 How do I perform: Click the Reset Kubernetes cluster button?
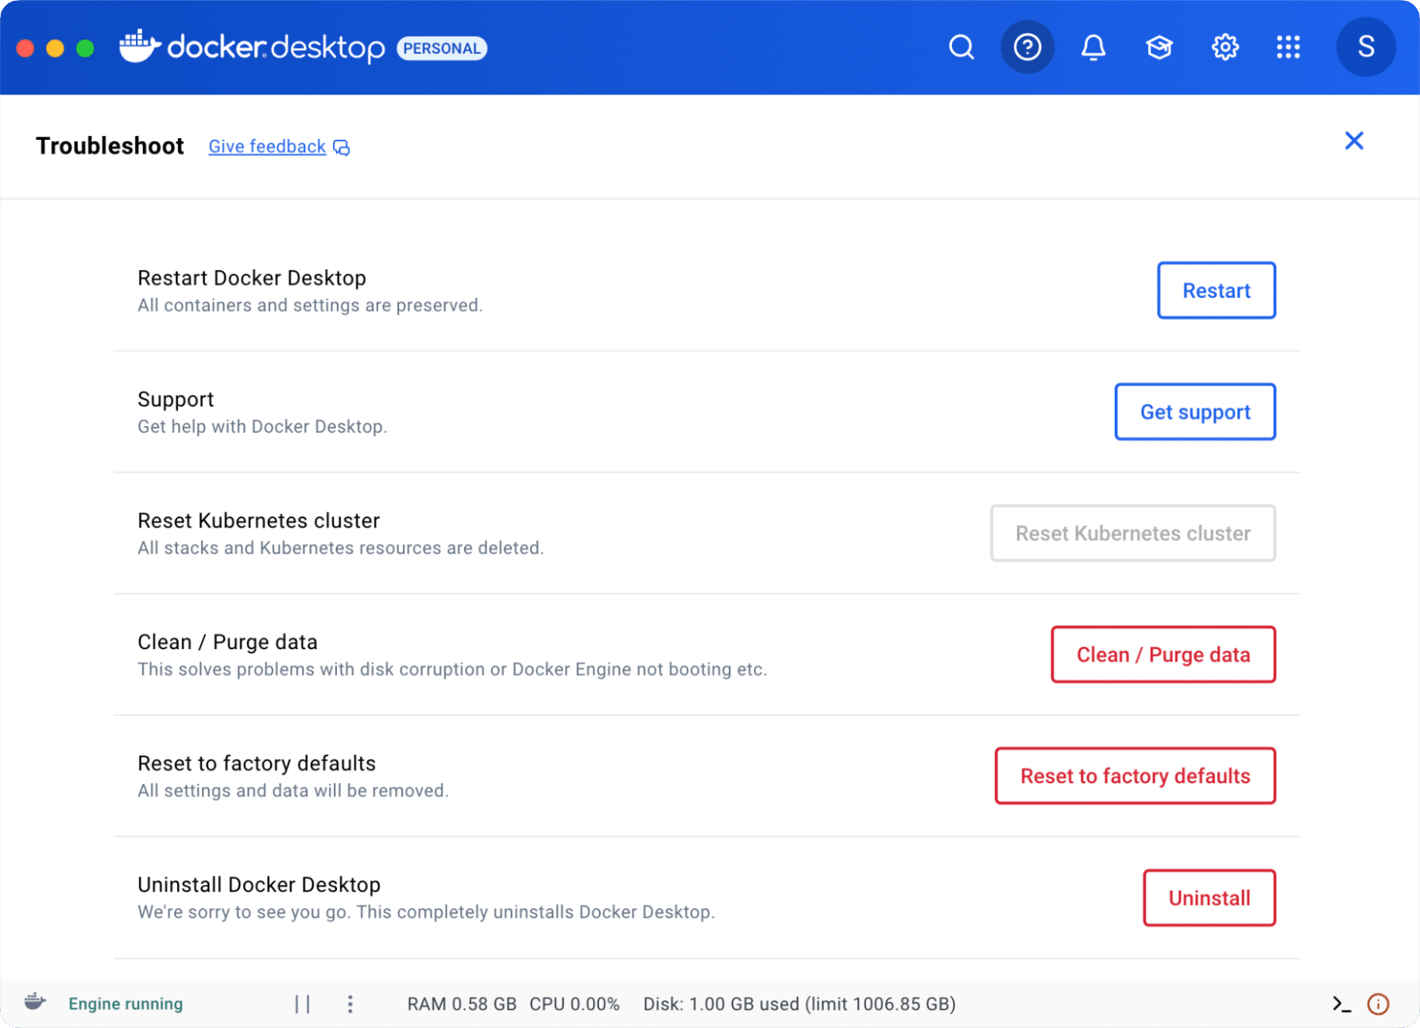coord(1132,533)
